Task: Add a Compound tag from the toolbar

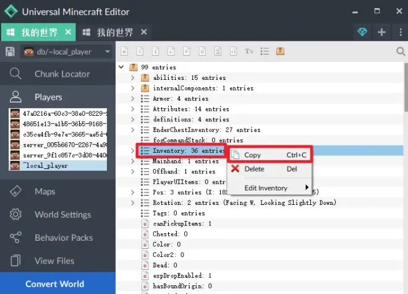Action: click(x=280, y=51)
